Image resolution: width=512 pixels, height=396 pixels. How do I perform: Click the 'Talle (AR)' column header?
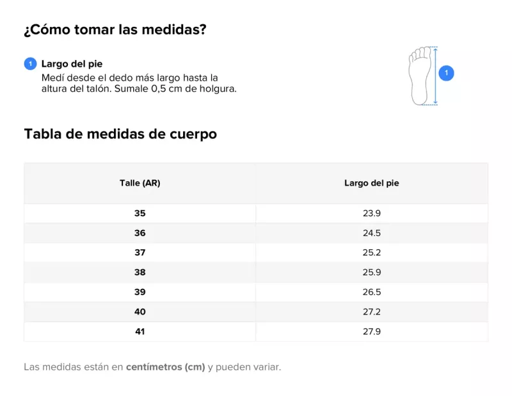pos(140,183)
